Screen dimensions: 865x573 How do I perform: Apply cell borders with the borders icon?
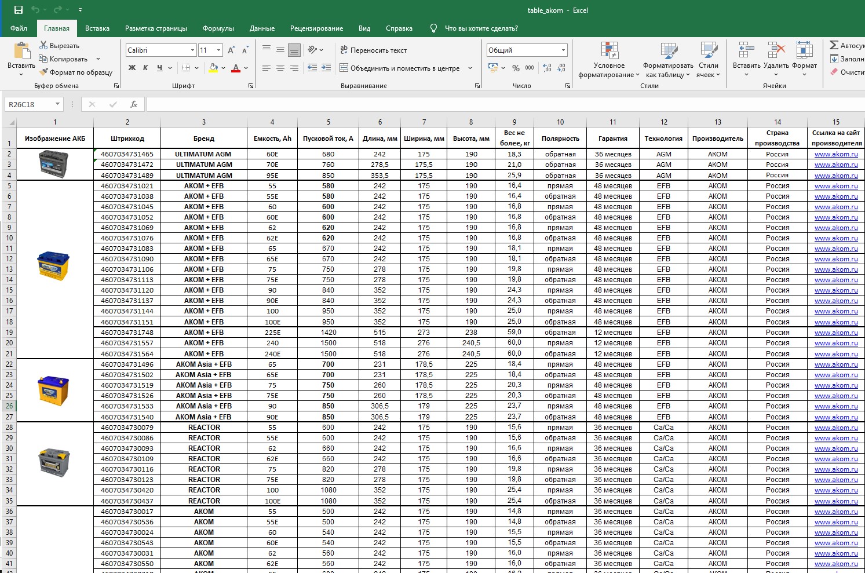[186, 68]
